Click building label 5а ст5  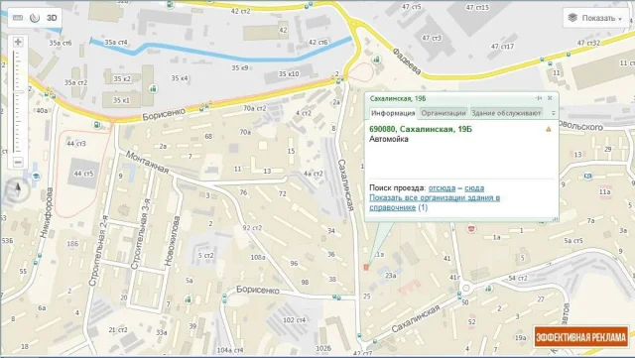click(573, 241)
